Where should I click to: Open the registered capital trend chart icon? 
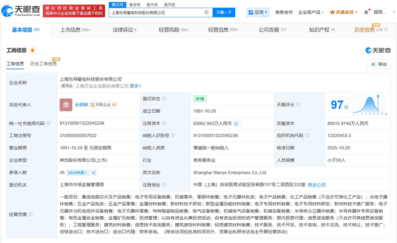pyautogui.click(x=237, y=123)
